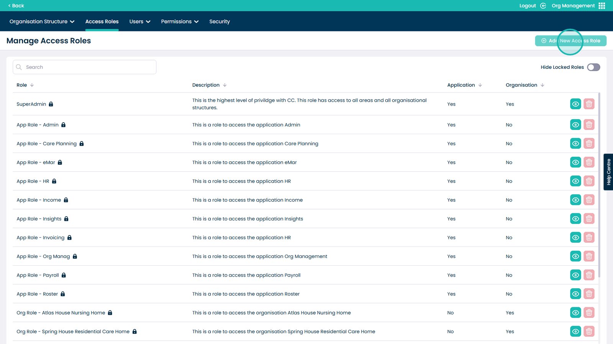Expand the Permissions dropdown menu
The width and height of the screenshot is (613, 344).
click(180, 22)
